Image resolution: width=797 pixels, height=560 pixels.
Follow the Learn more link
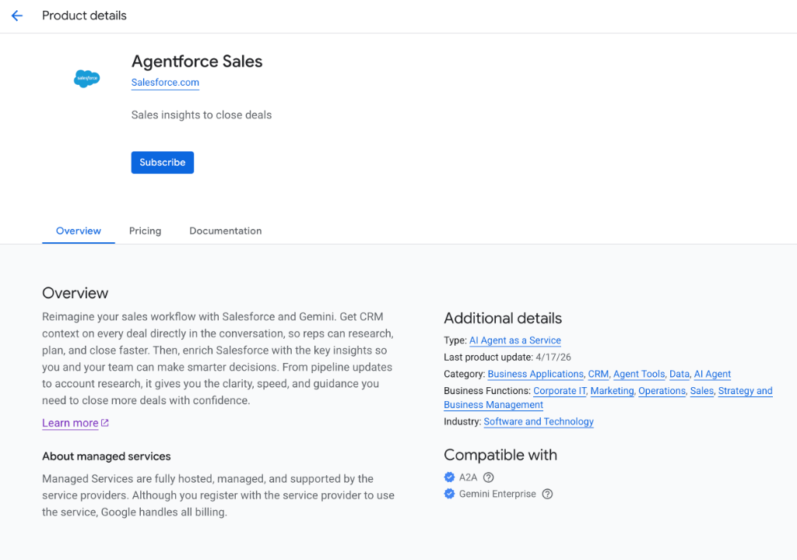point(70,423)
